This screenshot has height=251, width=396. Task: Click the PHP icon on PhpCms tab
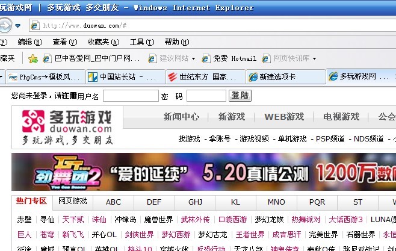[13, 77]
